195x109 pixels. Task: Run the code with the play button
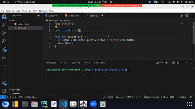tap(182, 15)
